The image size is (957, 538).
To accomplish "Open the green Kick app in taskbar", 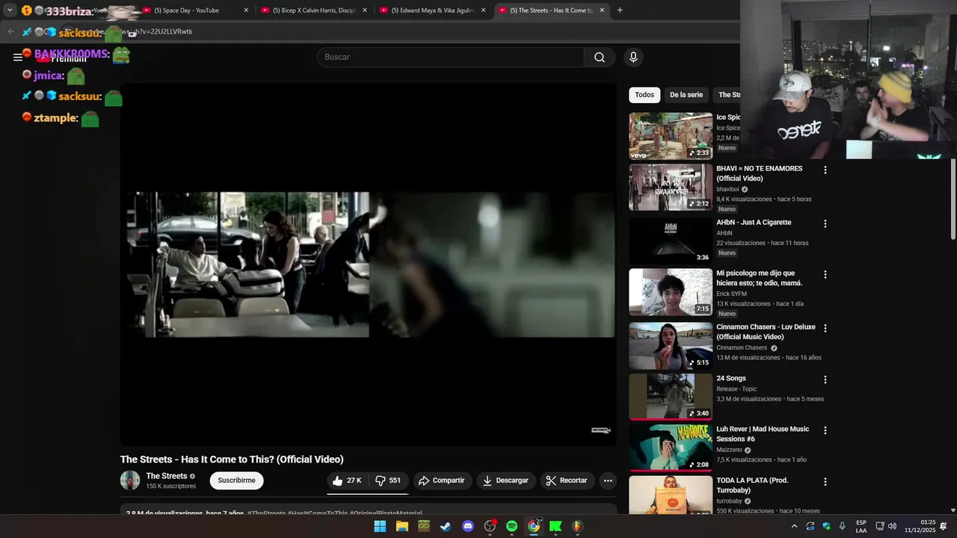I will (x=556, y=526).
